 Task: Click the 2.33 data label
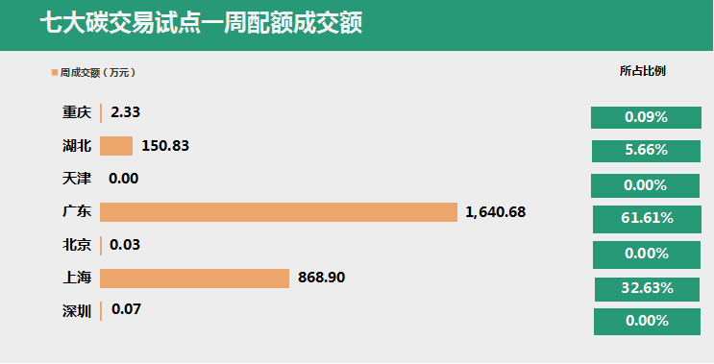[125, 112]
